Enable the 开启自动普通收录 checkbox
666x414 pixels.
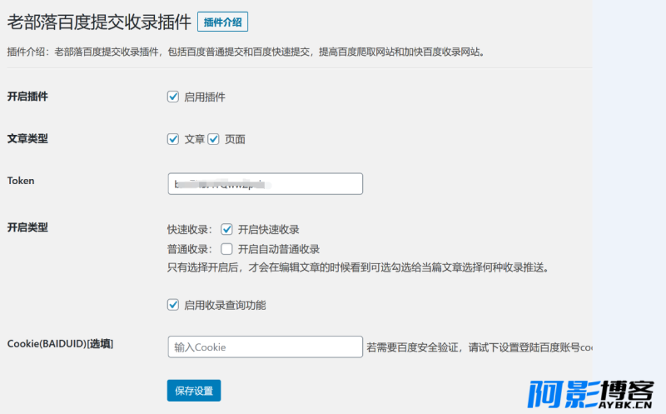226,249
